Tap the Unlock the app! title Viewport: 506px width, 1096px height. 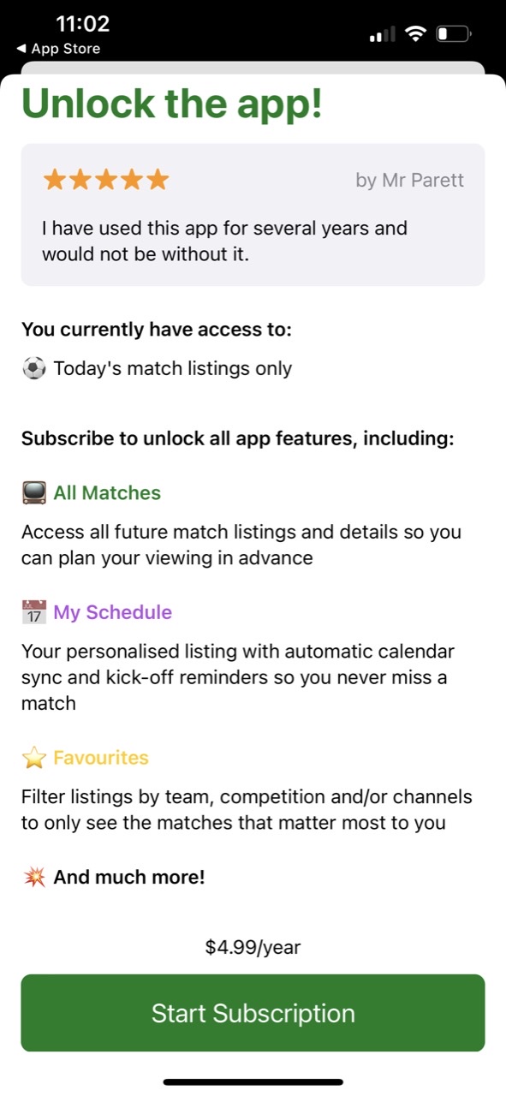(172, 104)
